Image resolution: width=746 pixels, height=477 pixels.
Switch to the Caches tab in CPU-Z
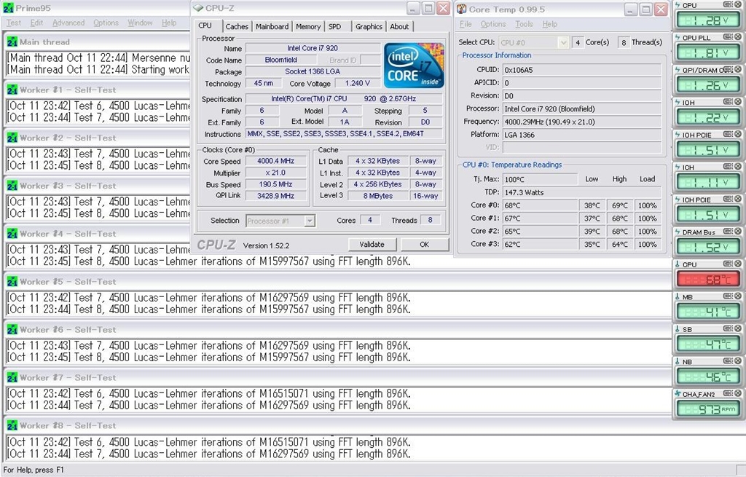pyautogui.click(x=237, y=27)
